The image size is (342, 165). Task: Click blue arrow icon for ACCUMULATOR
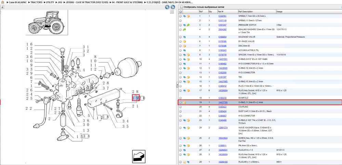pos(184,50)
